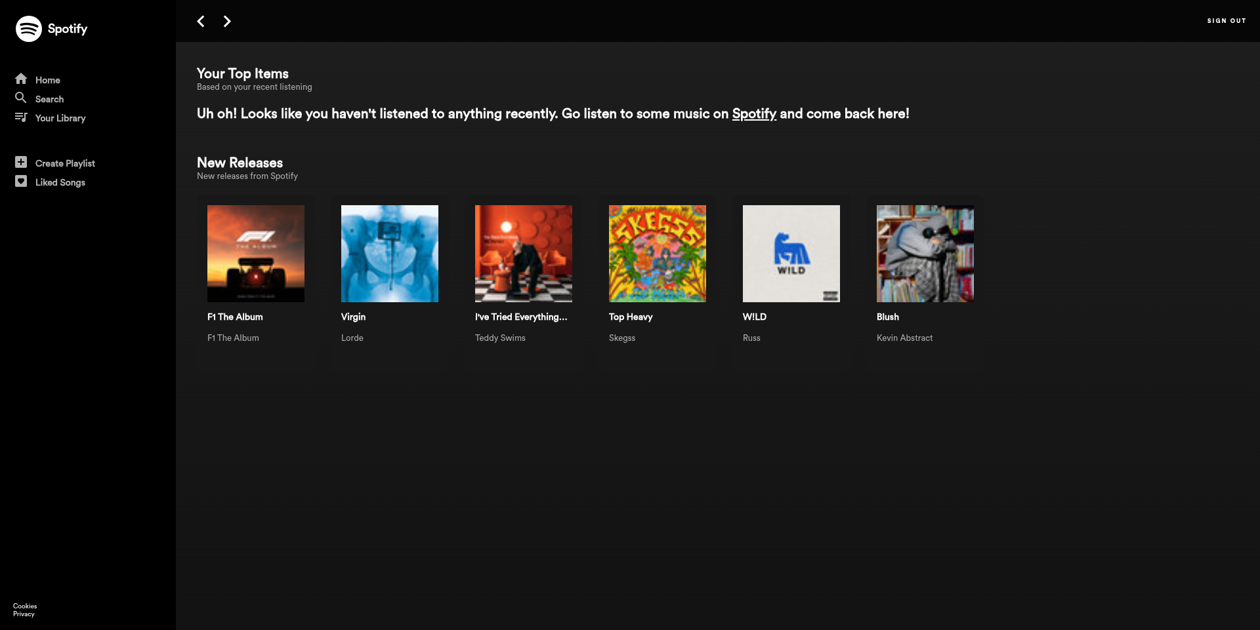Image resolution: width=1260 pixels, height=630 pixels.
Task: Click the 'I've Tried Everything...' title
Action: coord(521,317)
